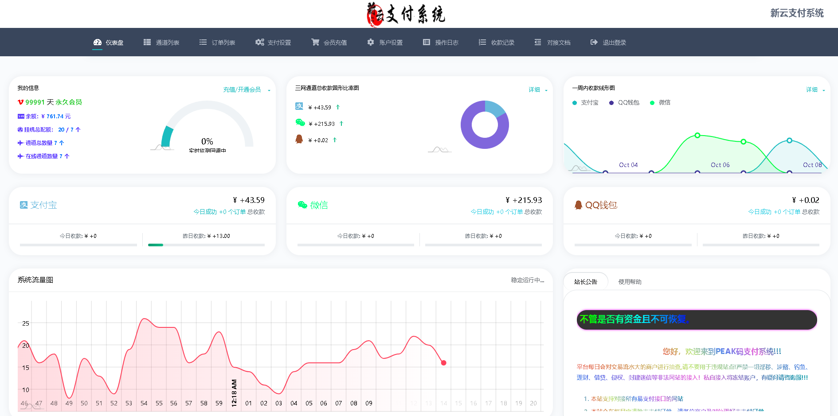
Task: Click the Alipay icon in the 支付宝 card
Action: click(24, 205)
